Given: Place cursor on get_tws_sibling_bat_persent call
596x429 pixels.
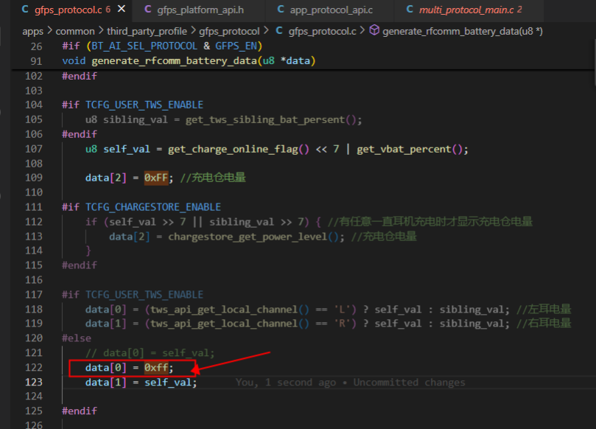Looking at the screenshot, I should pyautogui.click(x=265, y=120).
